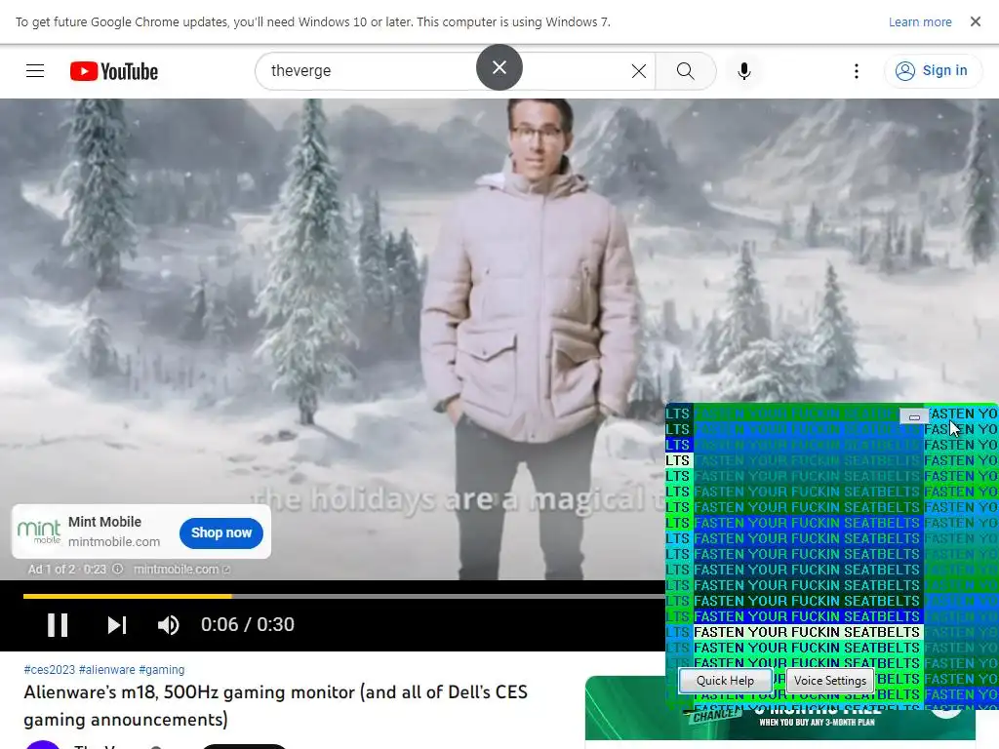Screen dimensions: 999x749
Task: Open the mintmobile.com link below the ad card
Action: point(181,570)
